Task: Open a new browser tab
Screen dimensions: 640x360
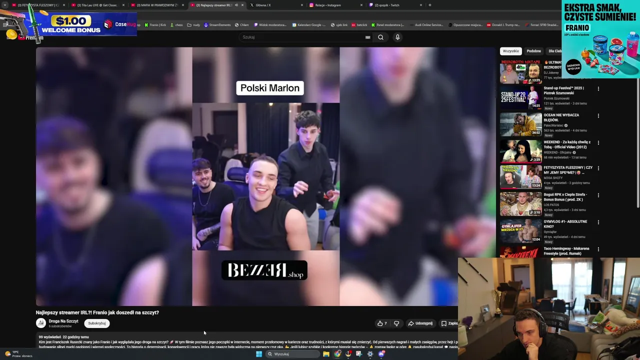Action: 429,5
